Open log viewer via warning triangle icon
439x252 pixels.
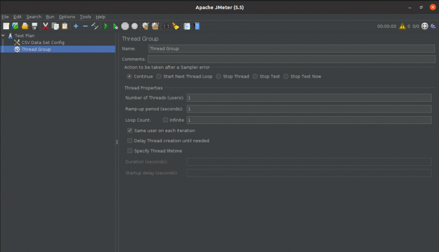pos(402,26)
